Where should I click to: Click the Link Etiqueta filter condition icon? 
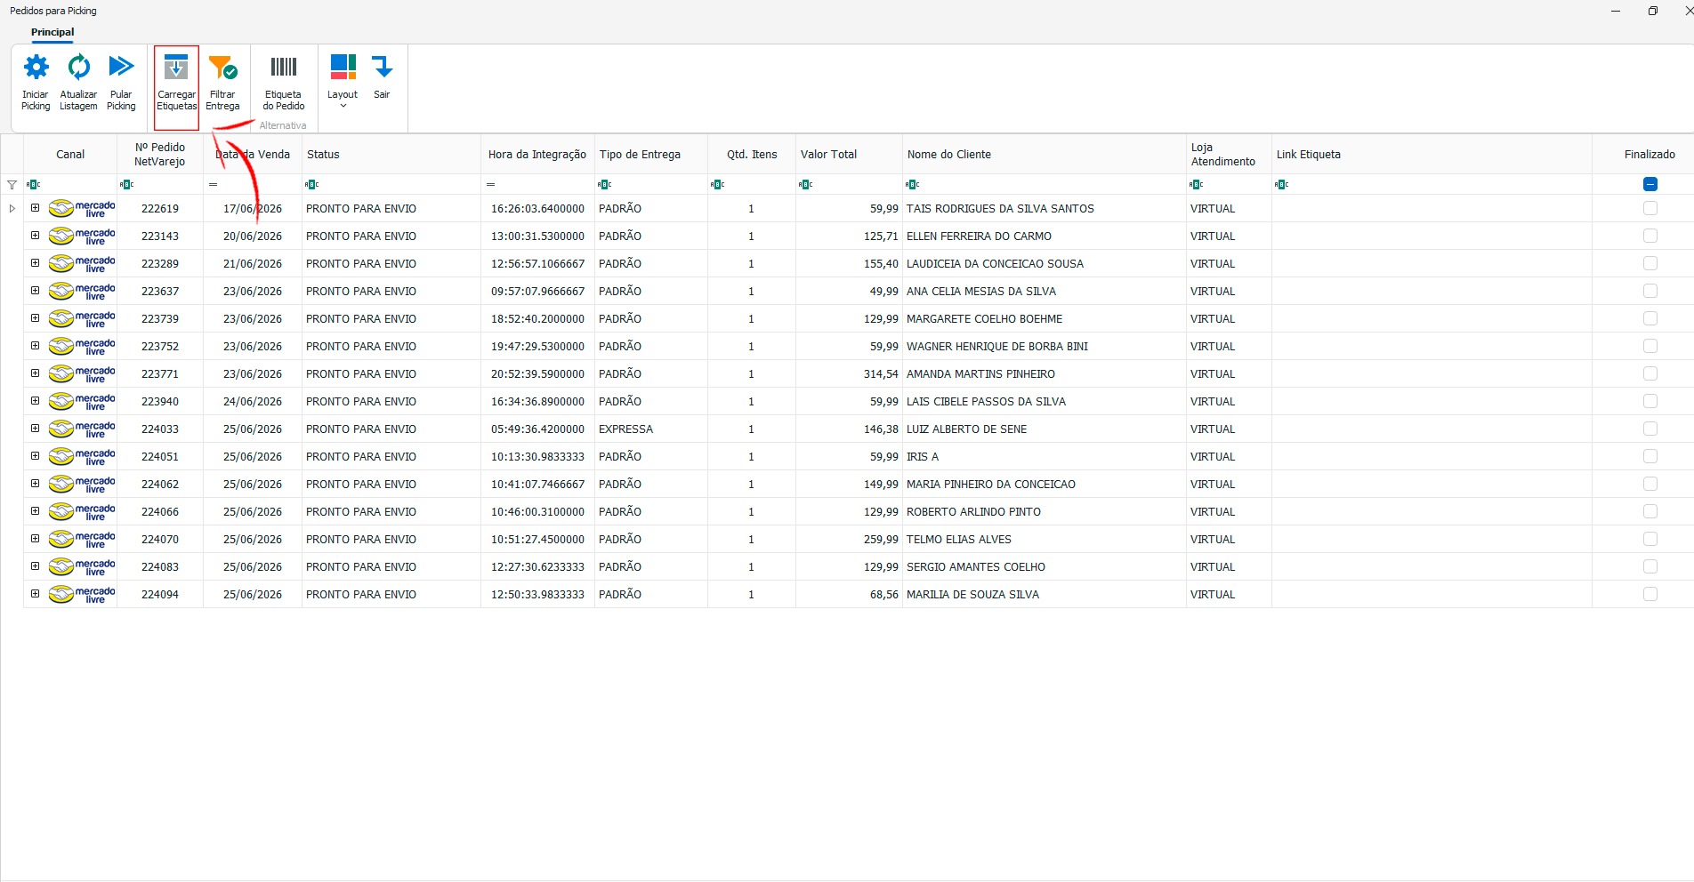(1281, 185)
